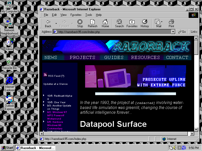The width and height of the screenshot is (202, 151).
Task: Click the Forward arrow toolbar button
Action: 64,23
